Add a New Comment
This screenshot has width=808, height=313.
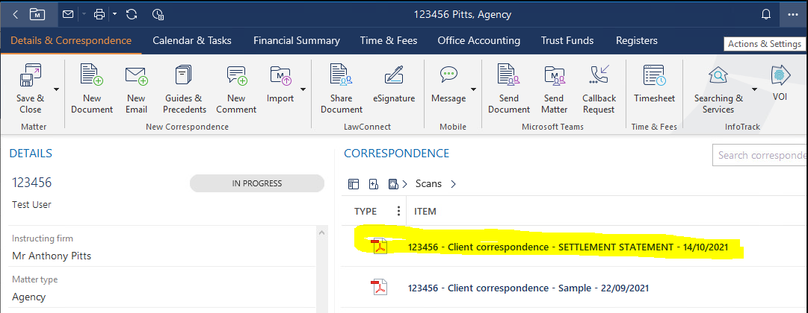pos(235,75)
